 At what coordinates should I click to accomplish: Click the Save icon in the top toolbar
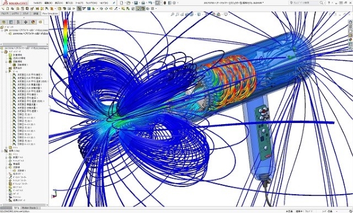point(136,3)
